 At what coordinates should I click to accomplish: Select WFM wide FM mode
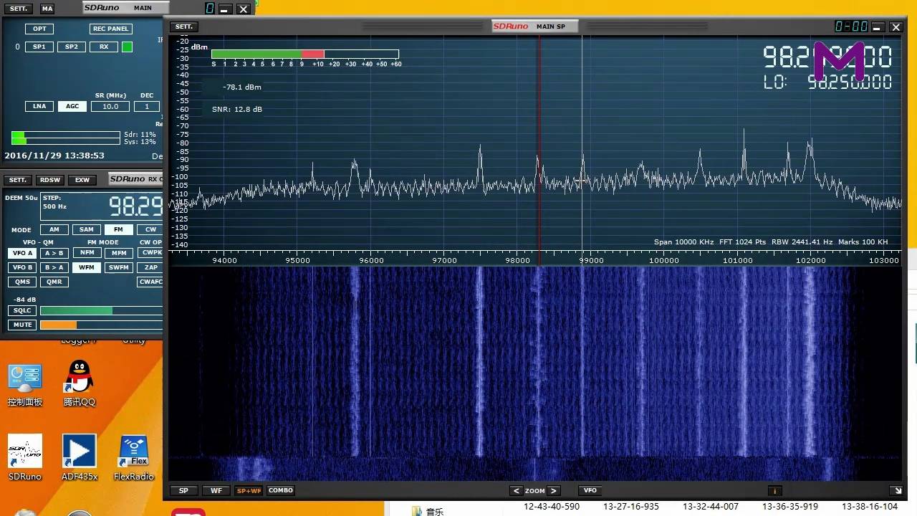[x=87, y=267]
